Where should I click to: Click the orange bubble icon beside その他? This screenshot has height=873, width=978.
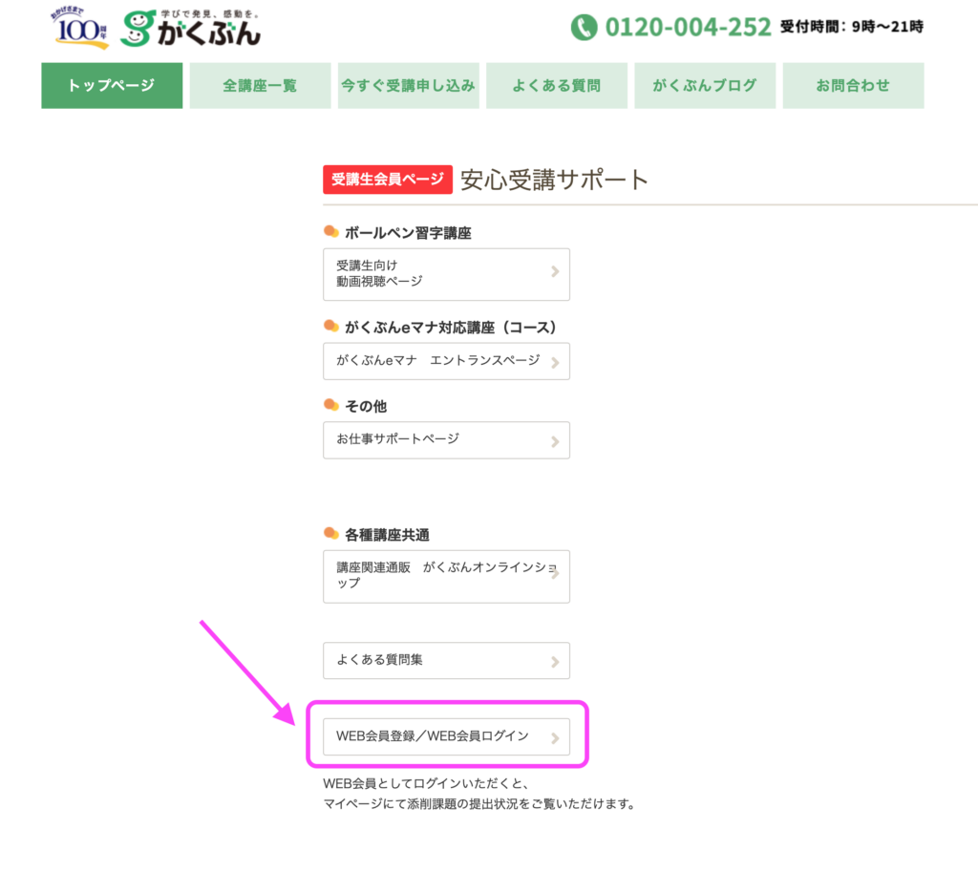click(331, 405)
